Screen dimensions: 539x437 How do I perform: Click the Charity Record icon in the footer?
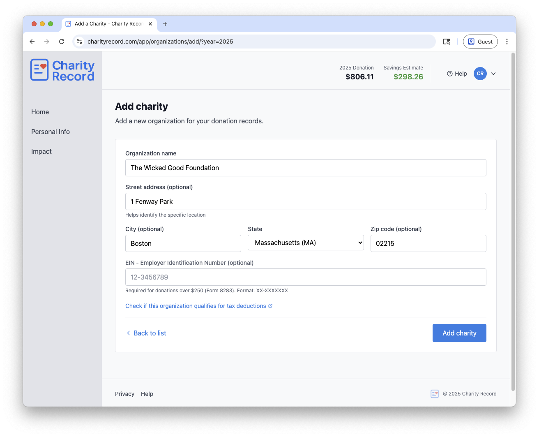tap(434, 394)
